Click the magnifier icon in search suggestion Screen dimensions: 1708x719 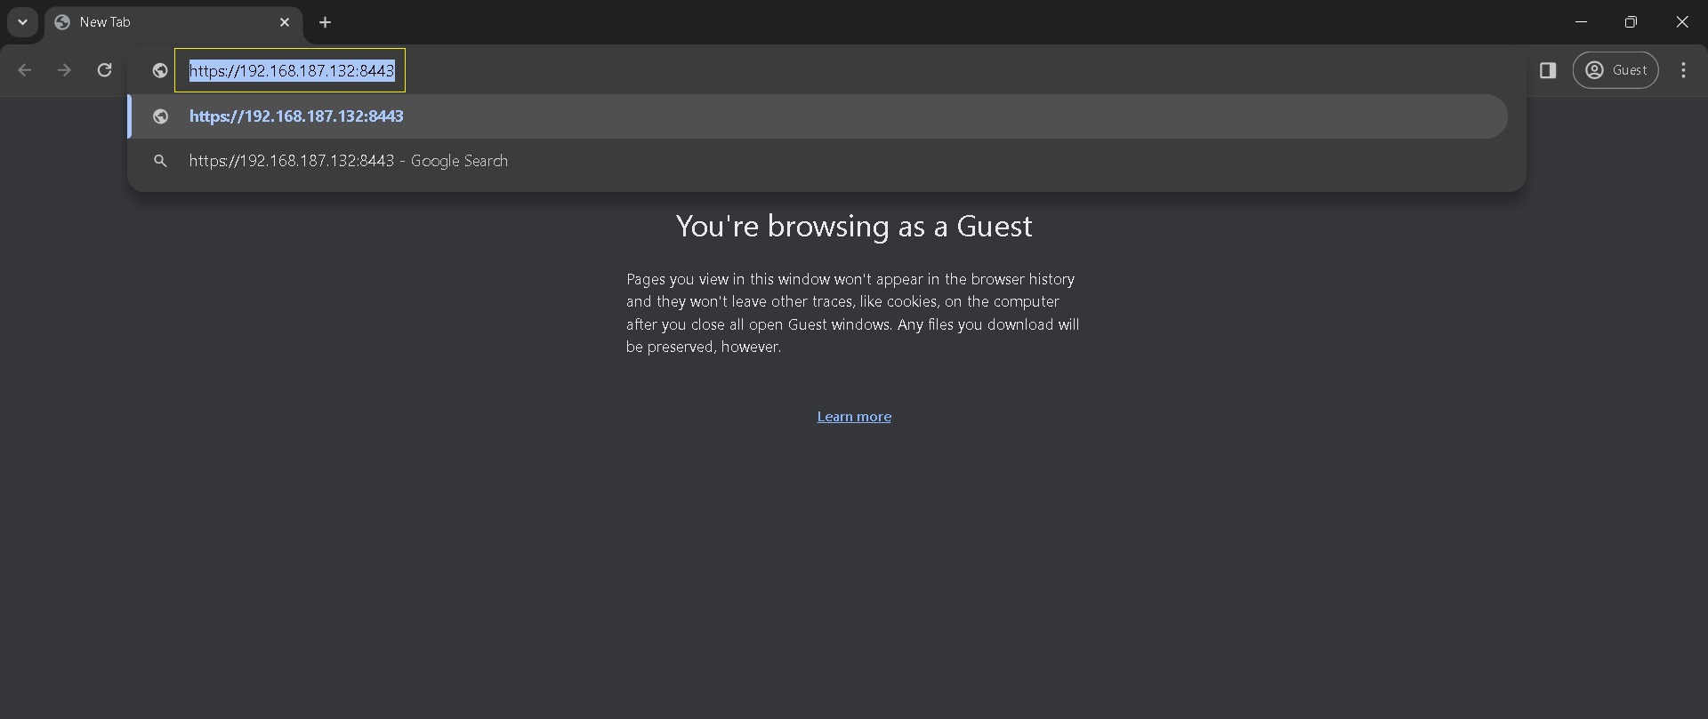point(160,161)
